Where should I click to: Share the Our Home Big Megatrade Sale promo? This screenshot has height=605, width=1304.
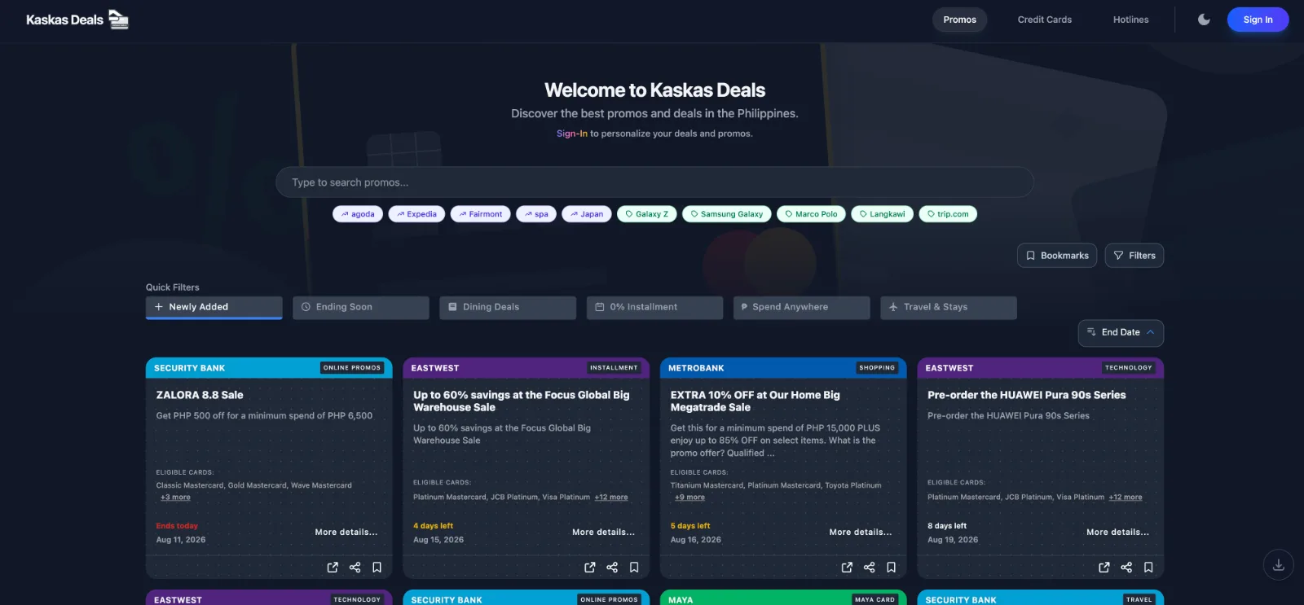point(869,568)
